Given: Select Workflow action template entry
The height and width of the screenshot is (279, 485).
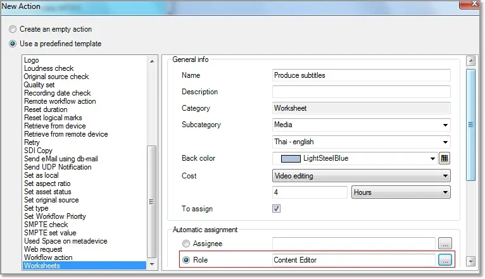Looking at the screenshot, I should pos(48,257).
